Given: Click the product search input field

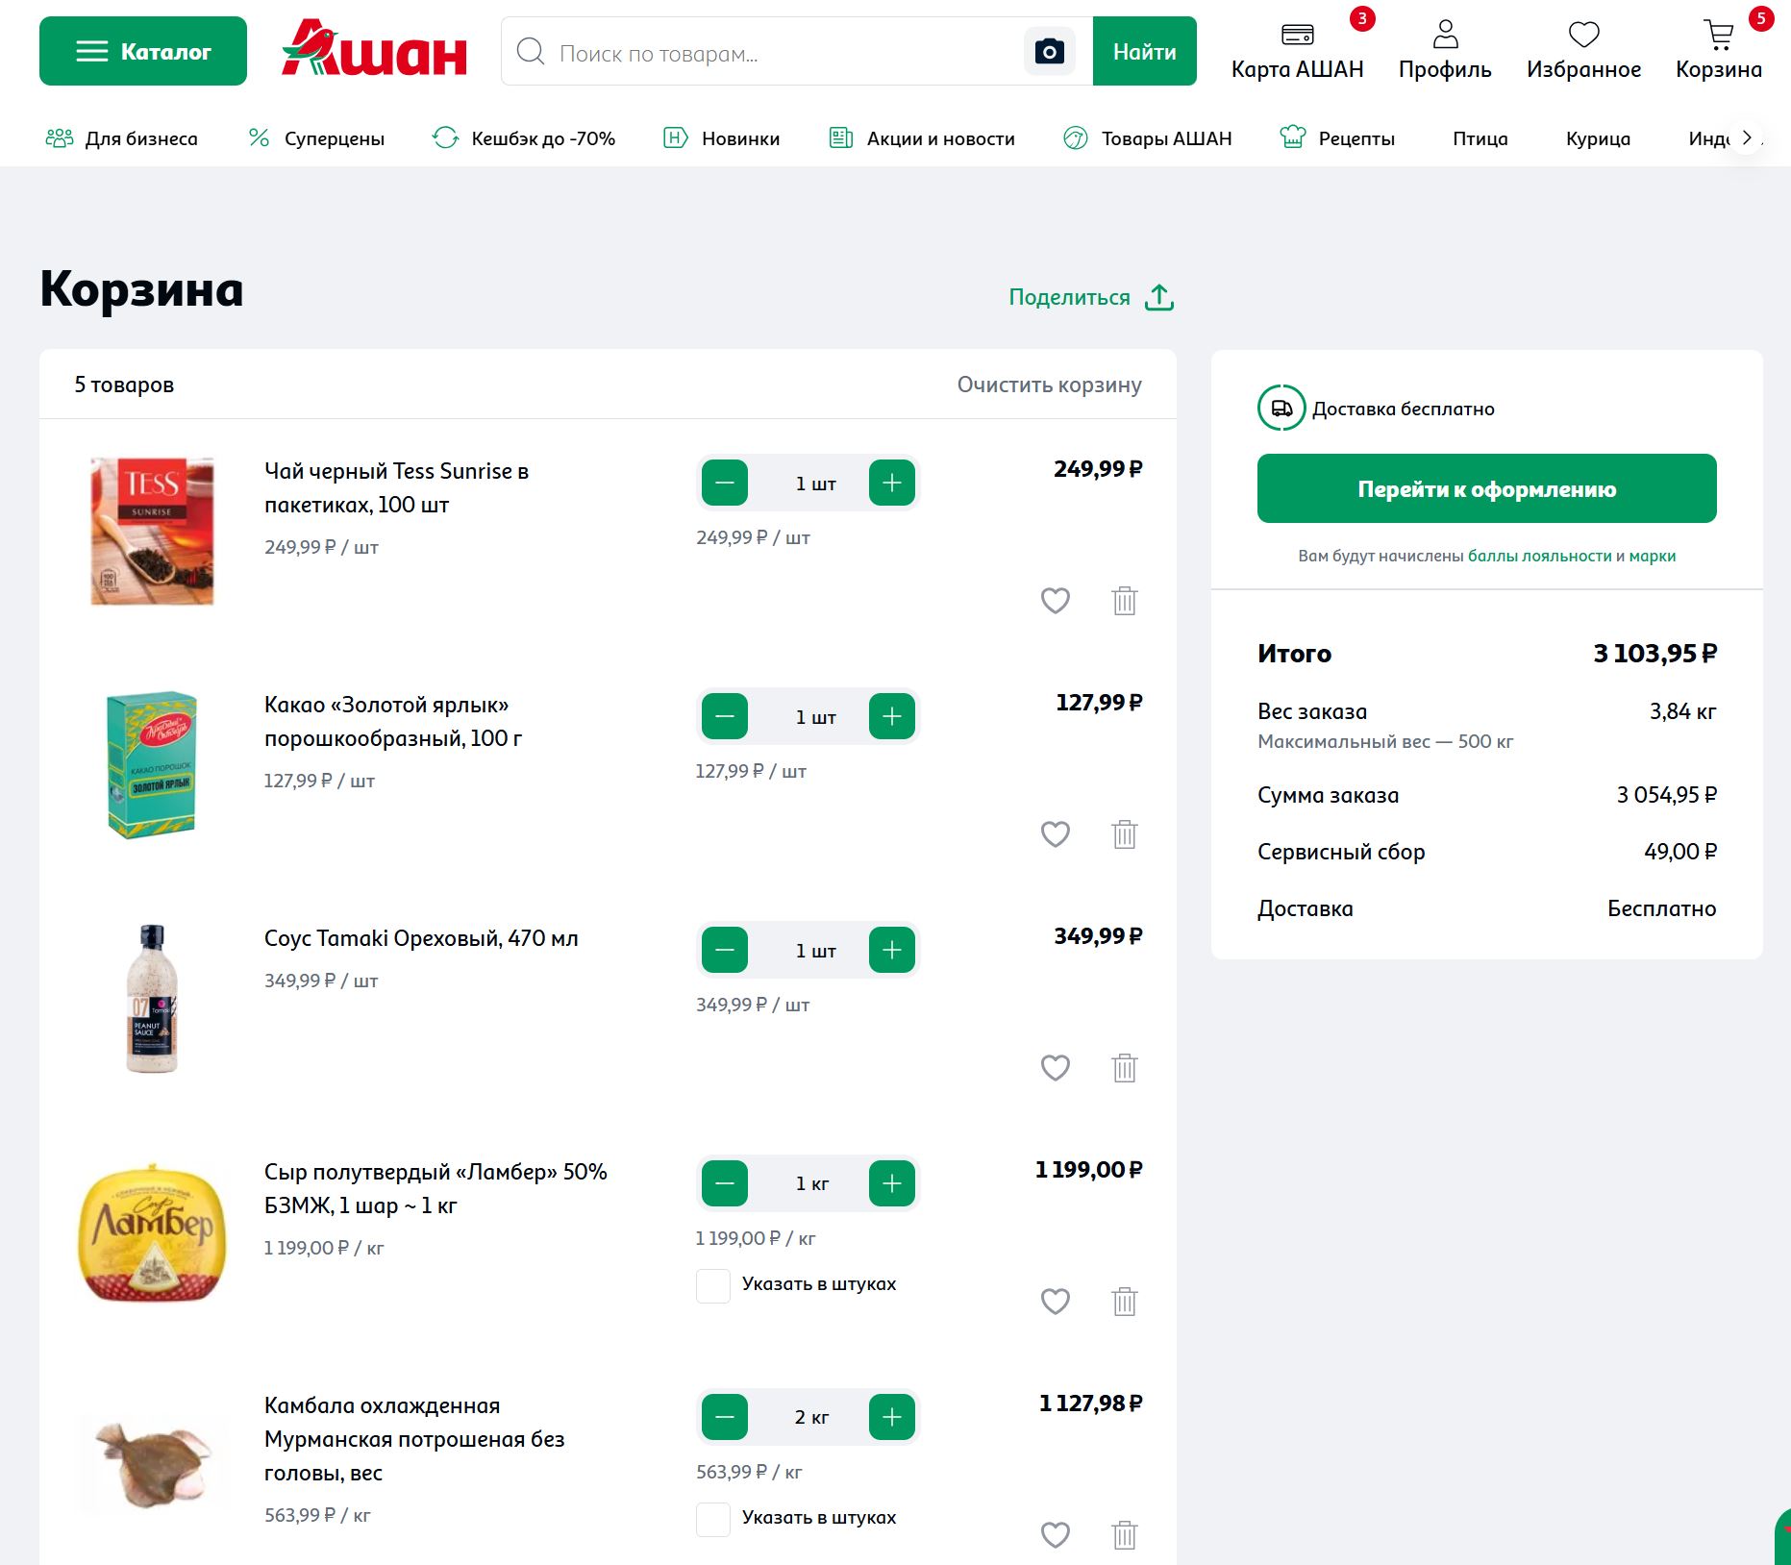Looking at the screenshot, I should [x=769, y=52].
